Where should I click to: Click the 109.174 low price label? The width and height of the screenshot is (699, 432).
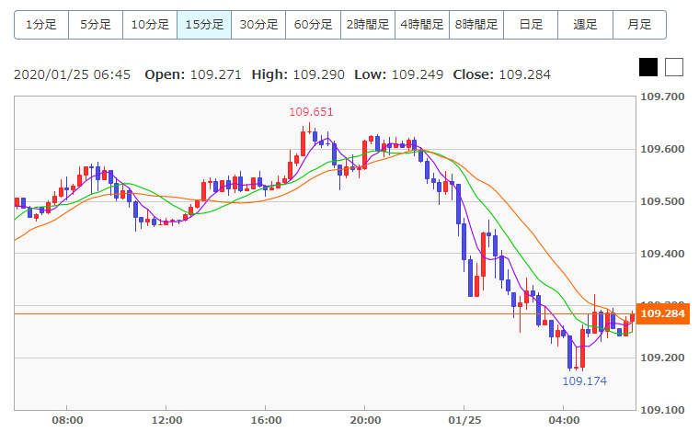click(584, 381)
